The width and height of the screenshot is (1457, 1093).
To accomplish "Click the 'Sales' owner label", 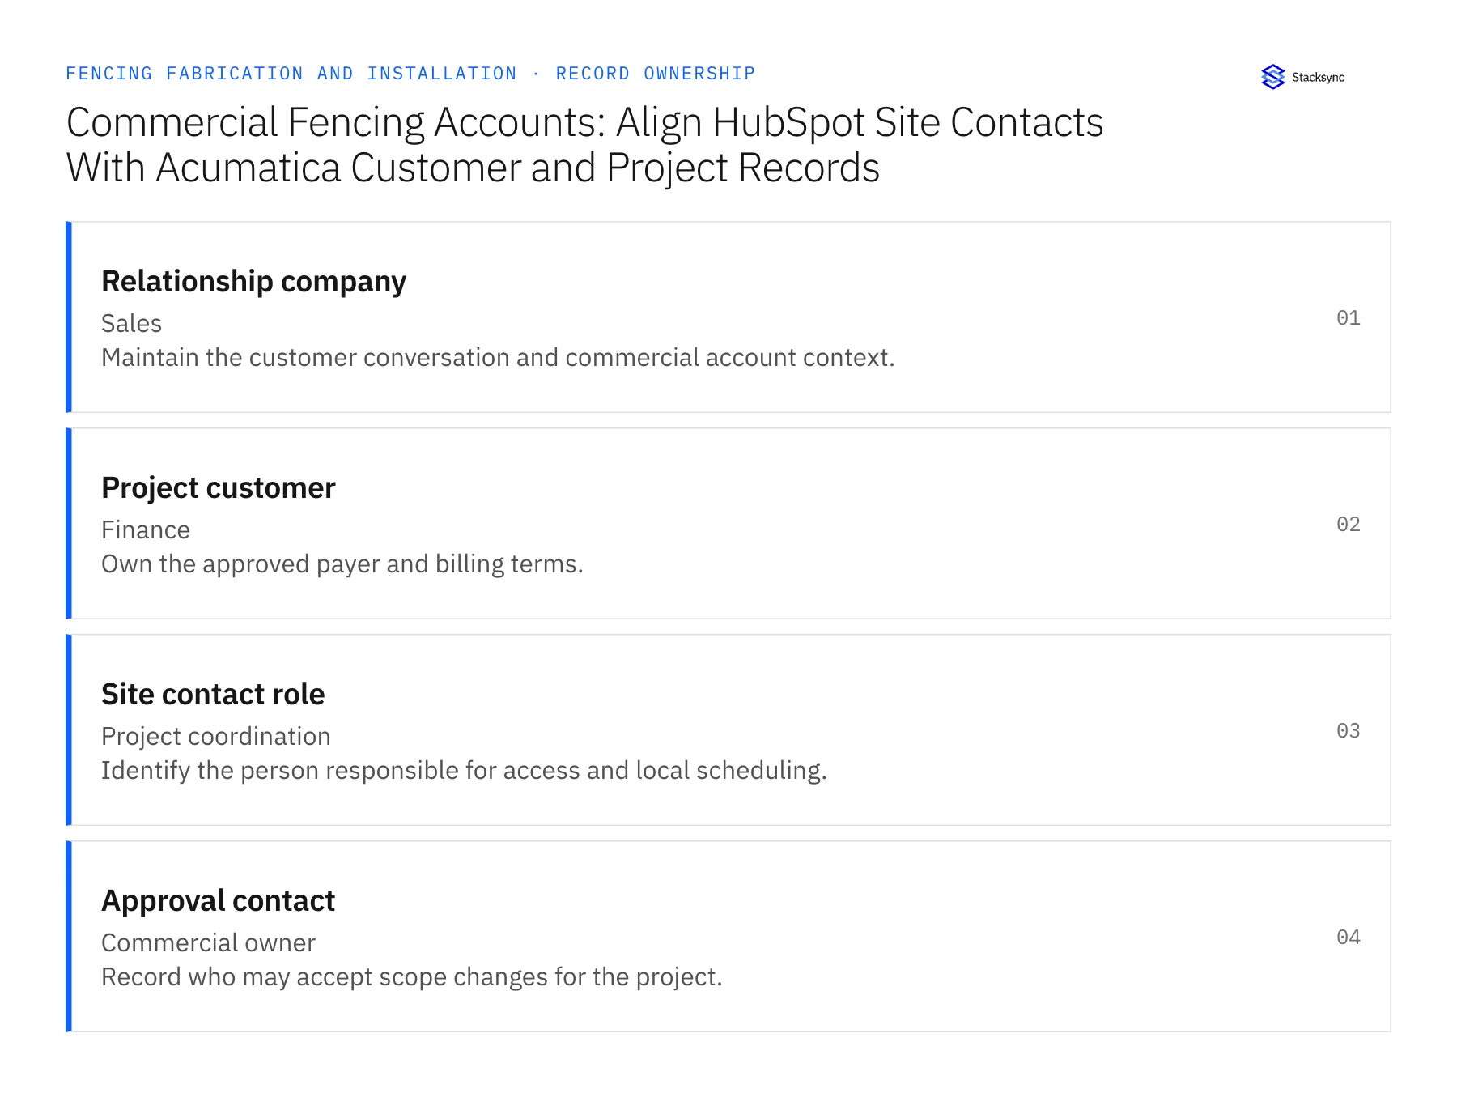I will pyautogui.click(x=131, y=324).
